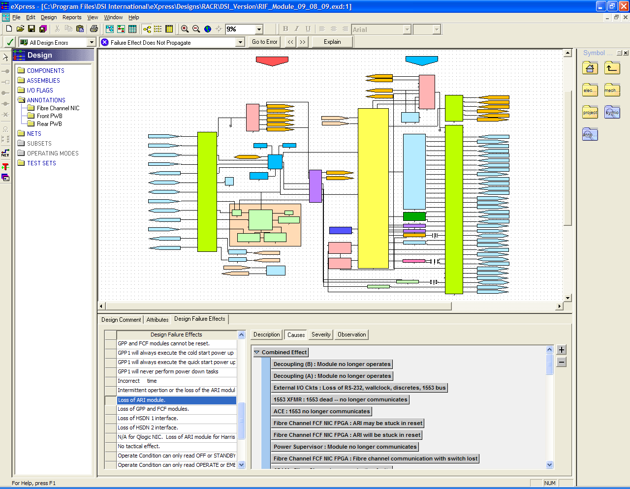Screen dimensions: 630x489
Task: Switch to the Attributes tab
Action: [x=157, y=320]
